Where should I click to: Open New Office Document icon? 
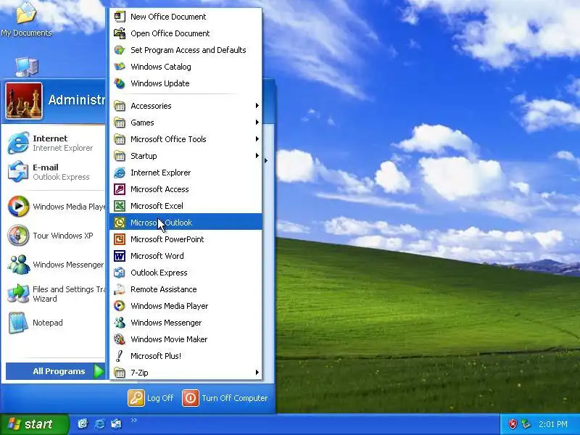(120, 17)
